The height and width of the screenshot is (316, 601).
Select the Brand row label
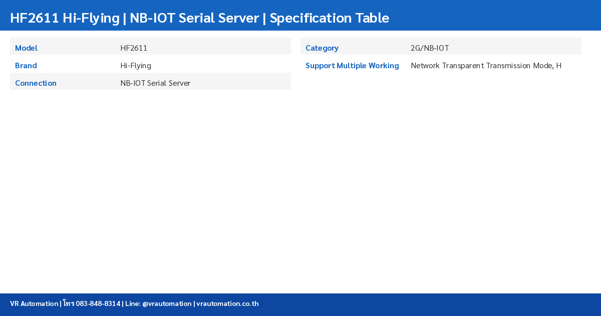pyautogui.click(x=26, y=66)
